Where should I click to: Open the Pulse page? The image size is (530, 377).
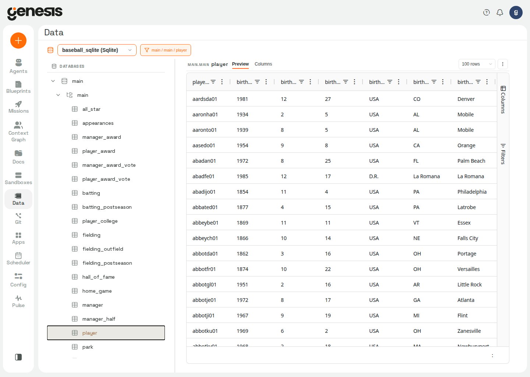(x=18, y=301)
